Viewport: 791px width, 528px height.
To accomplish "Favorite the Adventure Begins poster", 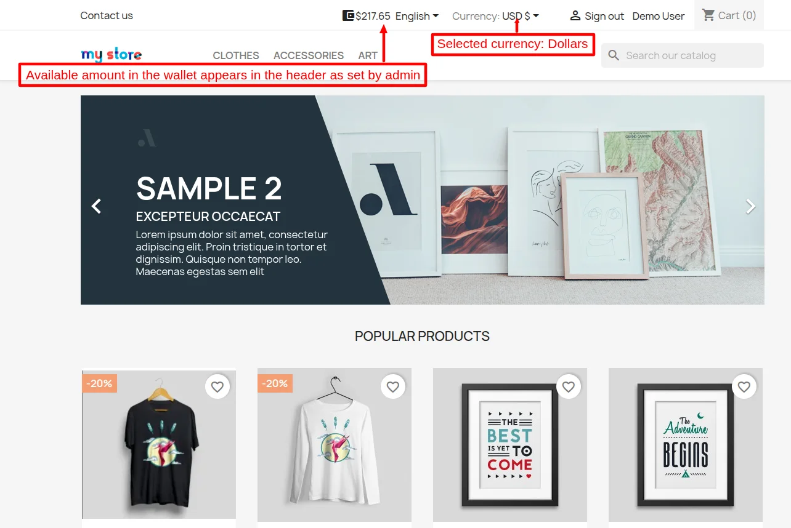I will coord(744,386).
